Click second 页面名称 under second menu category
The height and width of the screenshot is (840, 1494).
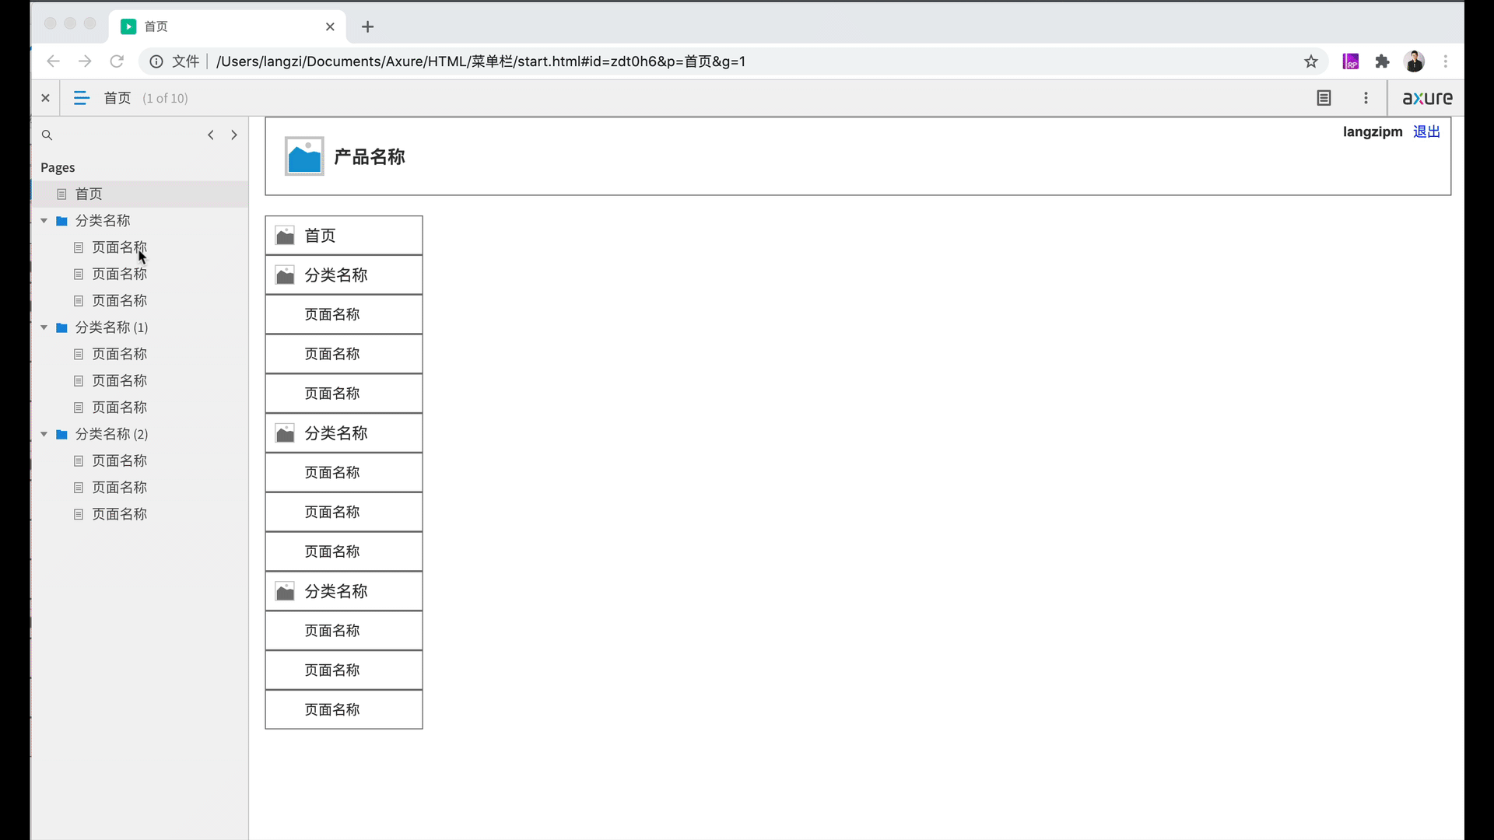click(x=344, y=512)
